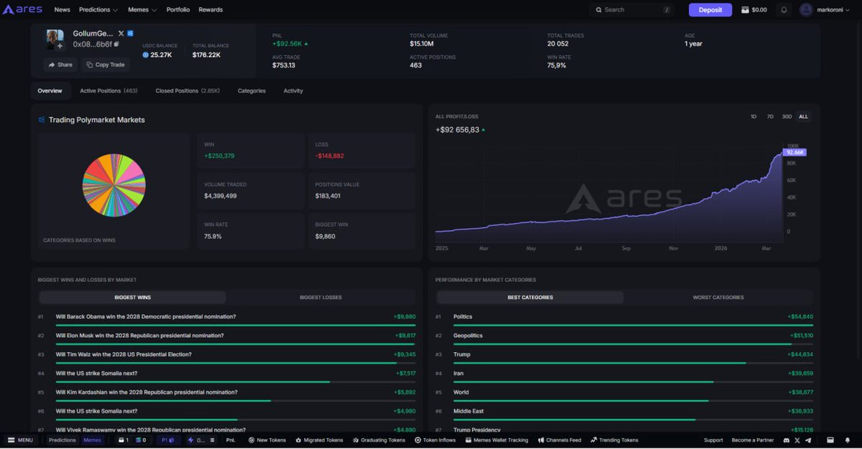The width and height of the screenshot is (862, 449).
Task: Open Channels Feed in the bottom bar
Action: [x=560, y=440]
